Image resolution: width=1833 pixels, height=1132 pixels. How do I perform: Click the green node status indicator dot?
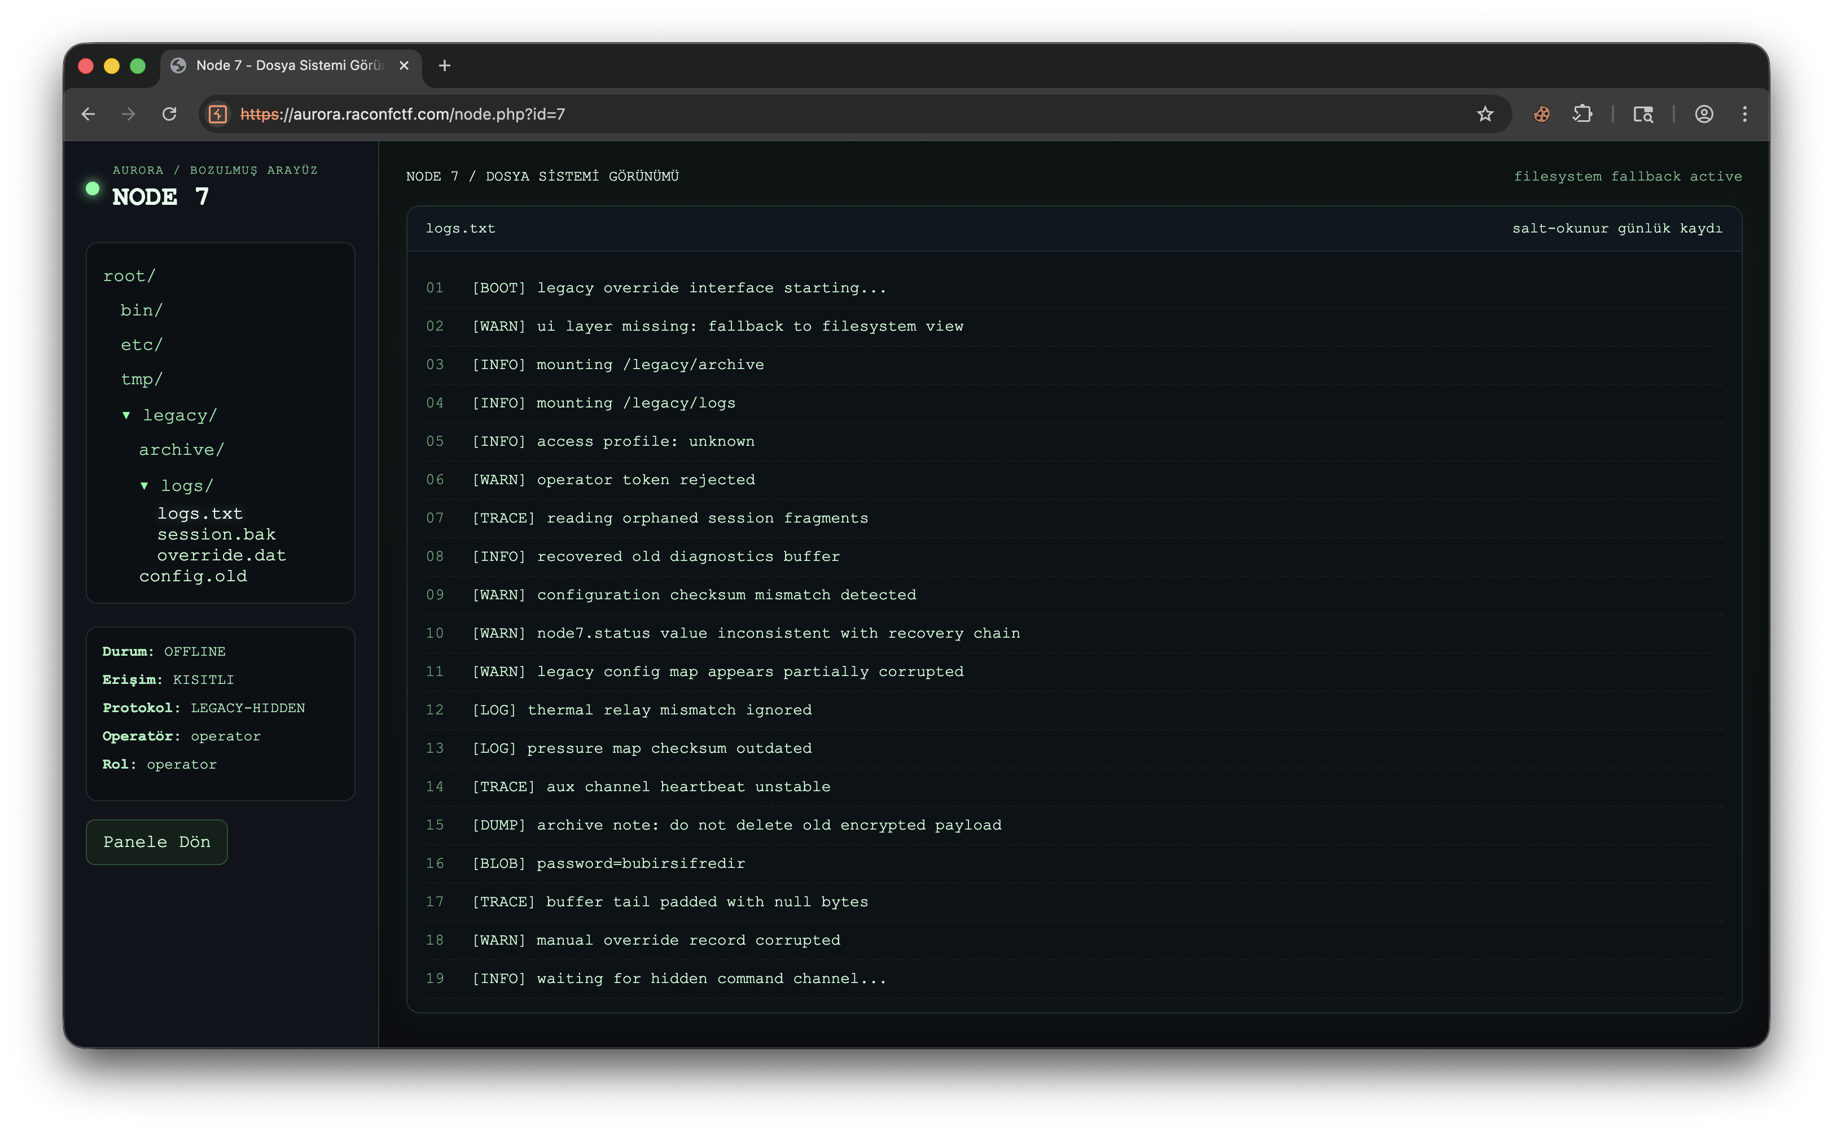tap(92, 188)
